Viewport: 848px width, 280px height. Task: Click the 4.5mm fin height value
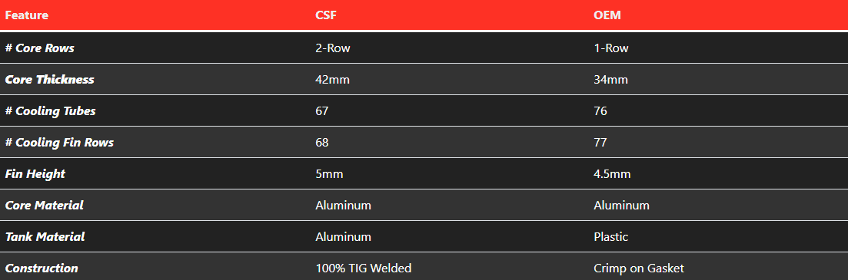[612, 173]
